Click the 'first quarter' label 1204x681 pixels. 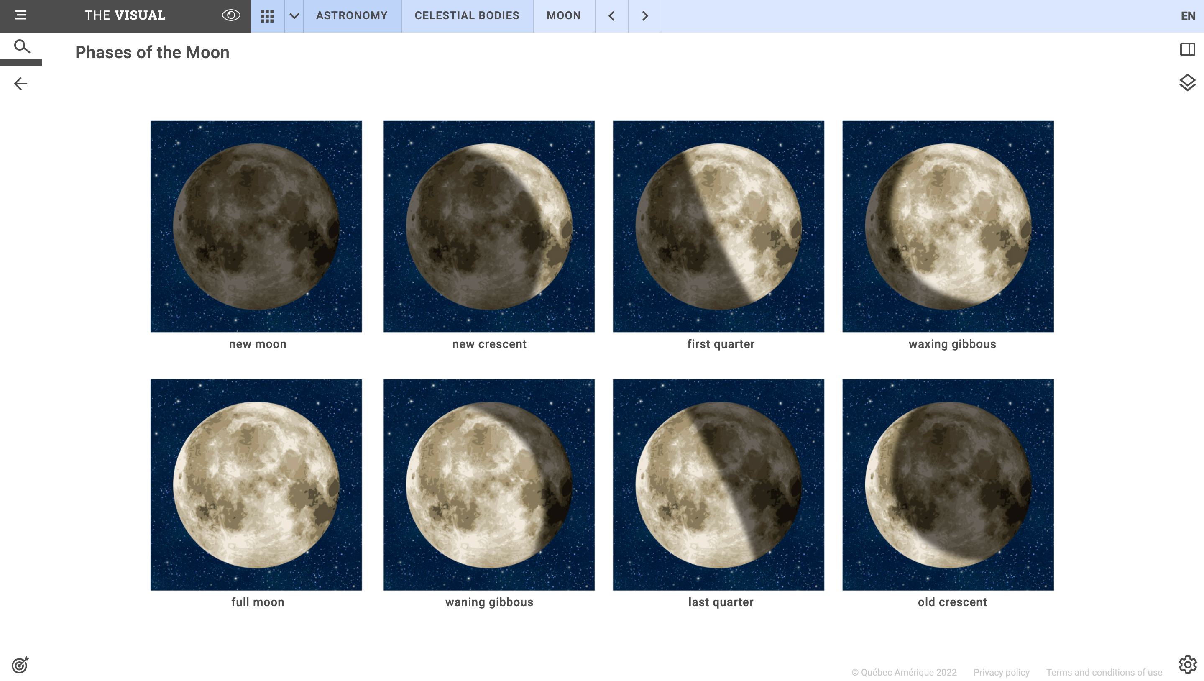click(x=721, y=344)
